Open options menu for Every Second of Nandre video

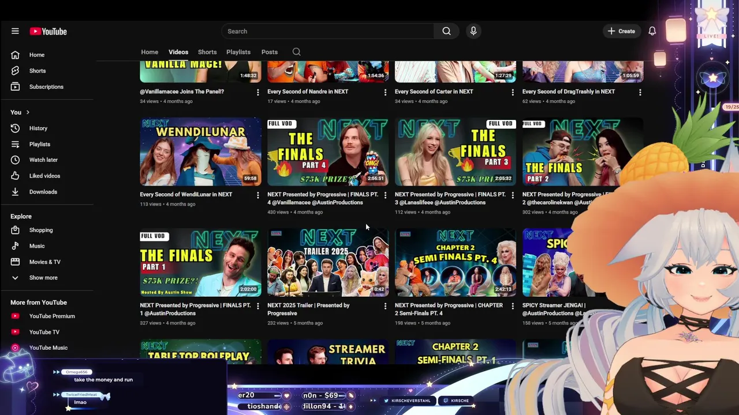[385, 92]
